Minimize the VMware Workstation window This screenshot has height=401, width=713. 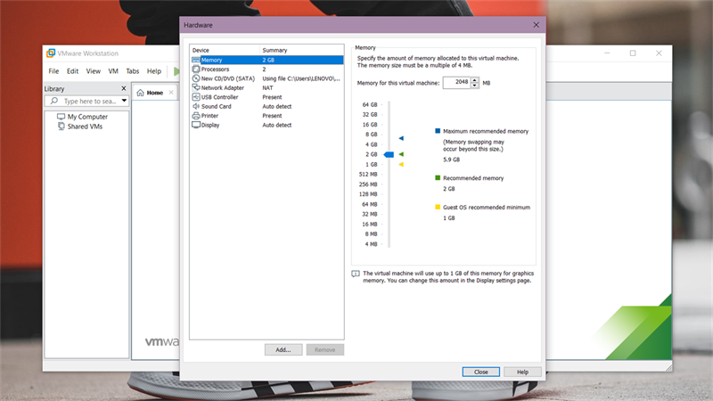607,53
